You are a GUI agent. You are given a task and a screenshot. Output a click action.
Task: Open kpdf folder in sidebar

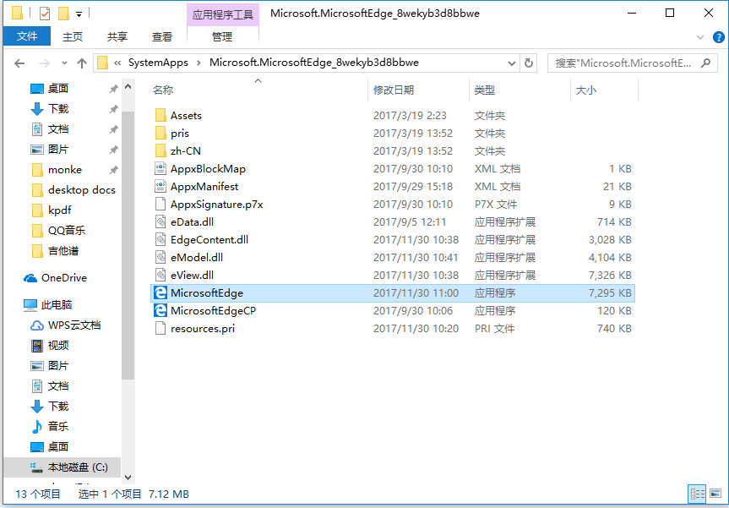52,210
